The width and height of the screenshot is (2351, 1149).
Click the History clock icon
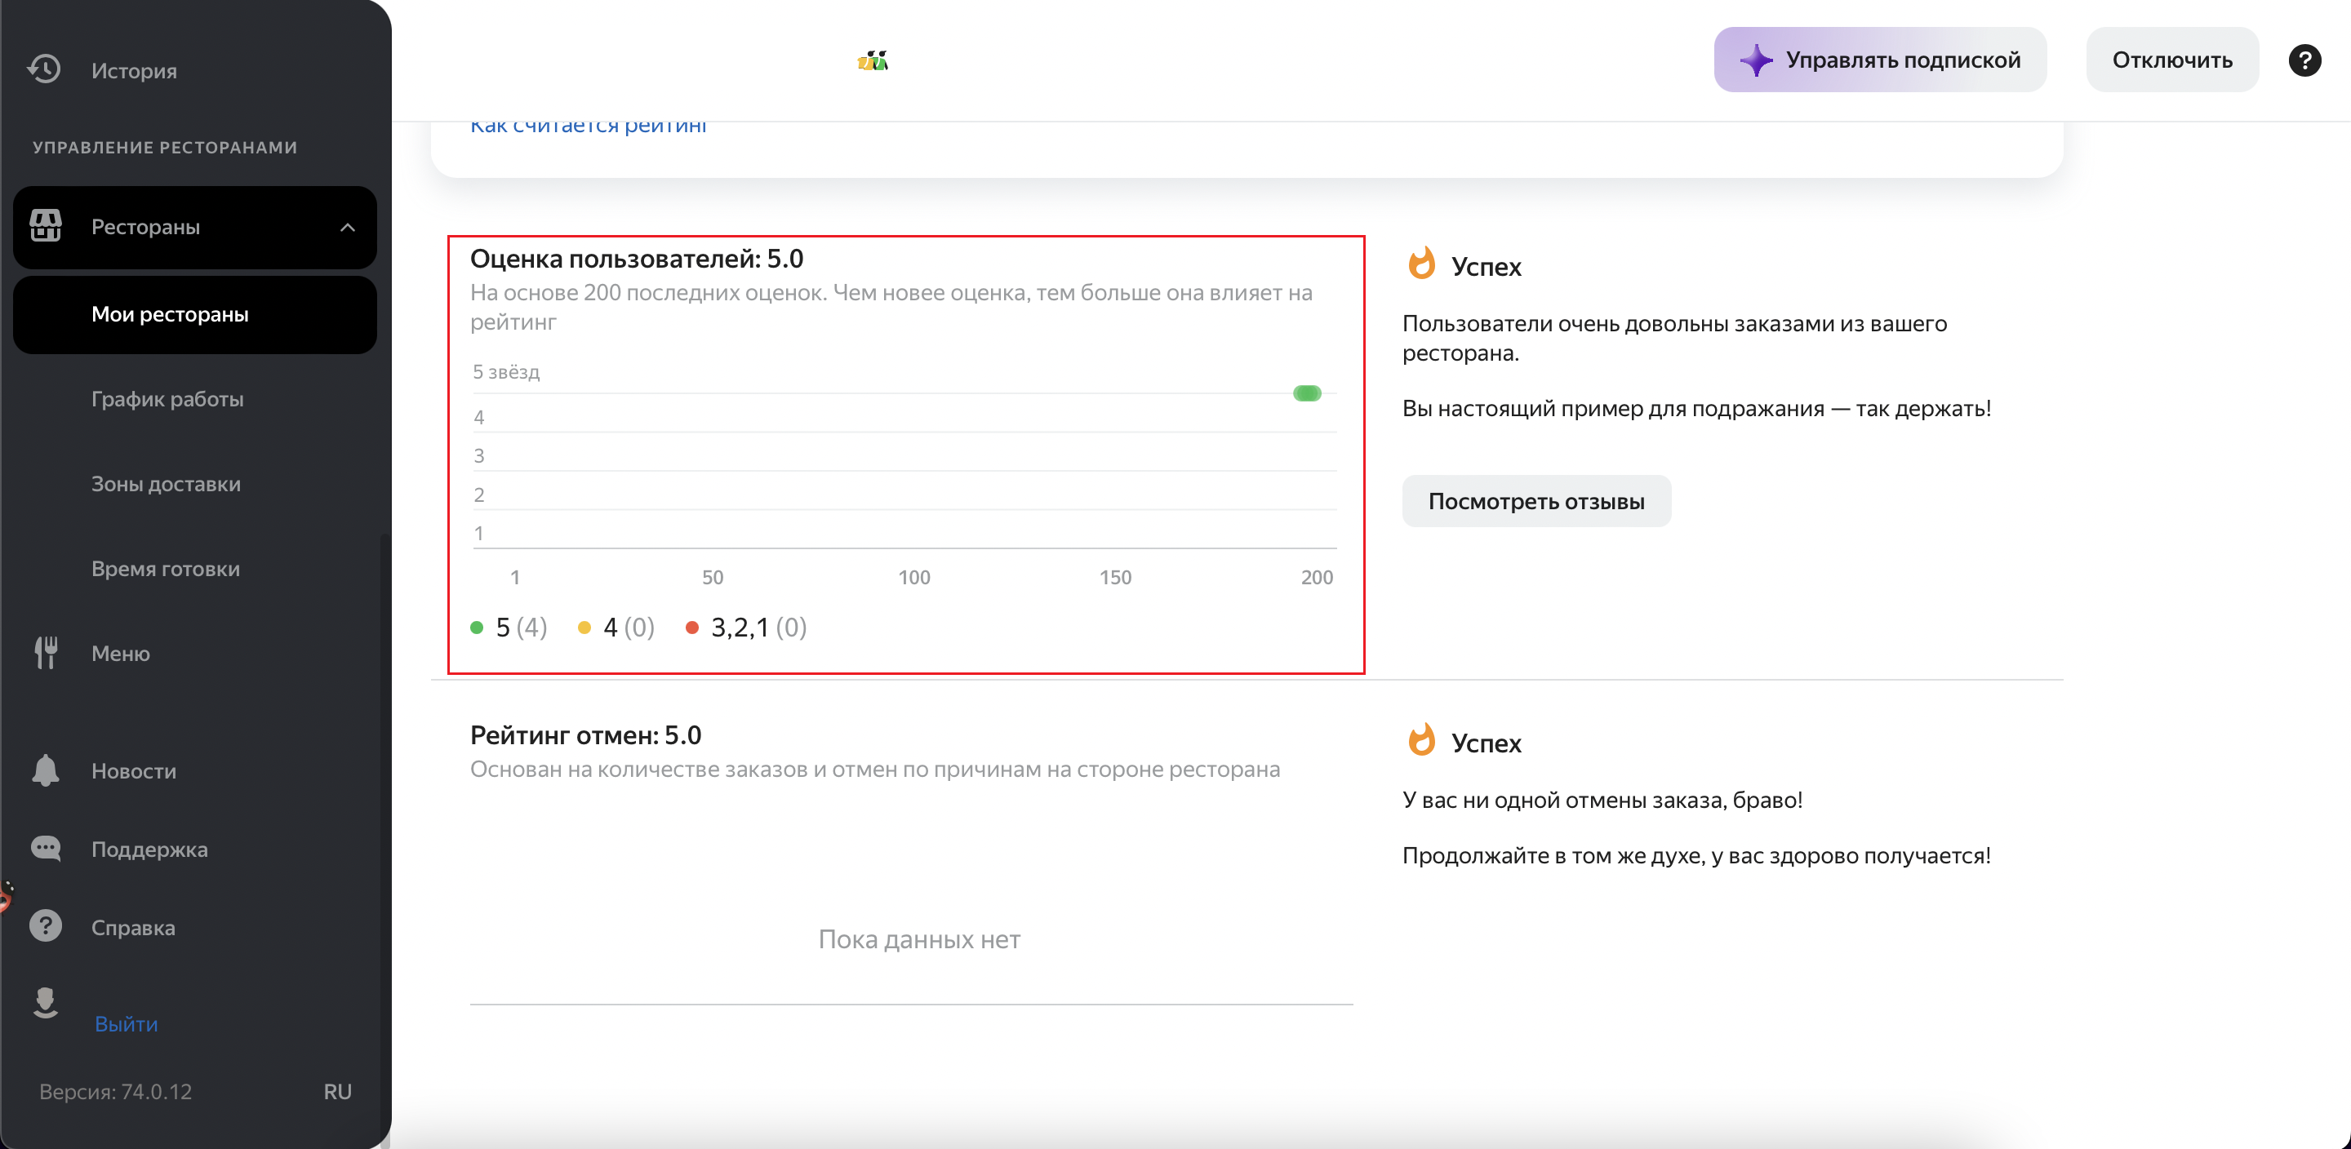click(44, 69)
